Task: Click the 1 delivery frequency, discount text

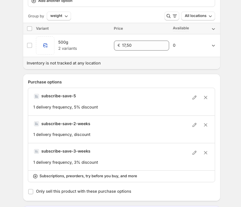Action: point(62,135)
